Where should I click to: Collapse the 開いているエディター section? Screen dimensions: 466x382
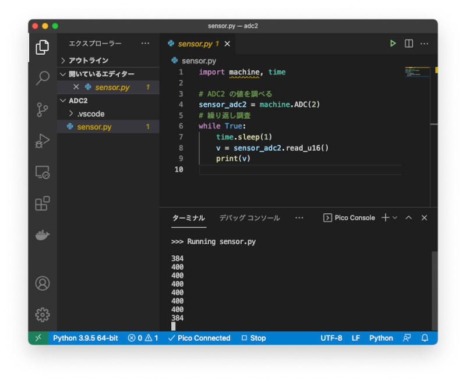[63, 74]
